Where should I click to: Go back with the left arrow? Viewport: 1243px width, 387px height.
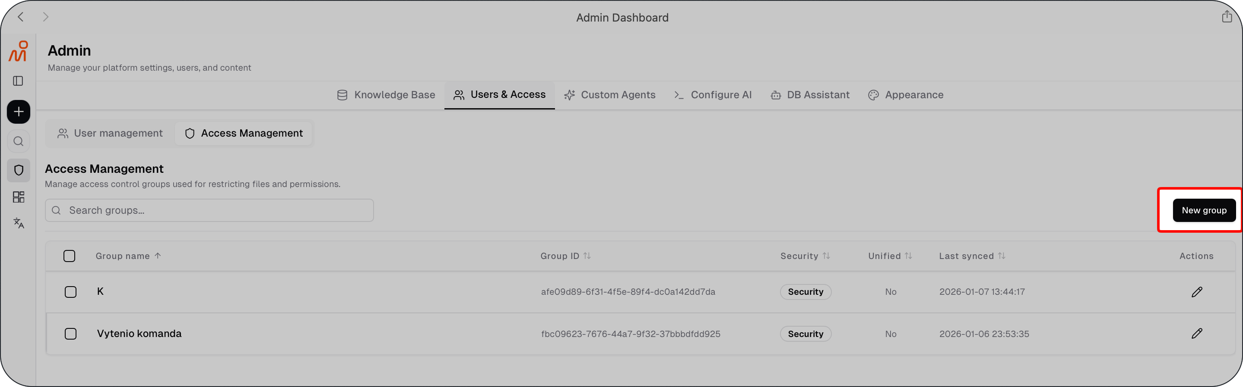pyautogui.click(x=20, y=17)
